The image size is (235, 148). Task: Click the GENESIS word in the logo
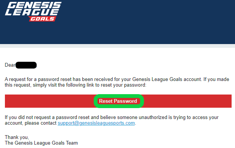coord(34,5)
